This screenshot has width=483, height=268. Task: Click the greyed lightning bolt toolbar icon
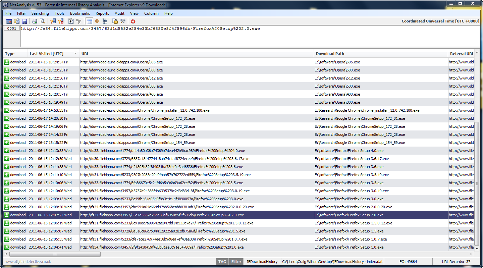[x=79, y=21]
